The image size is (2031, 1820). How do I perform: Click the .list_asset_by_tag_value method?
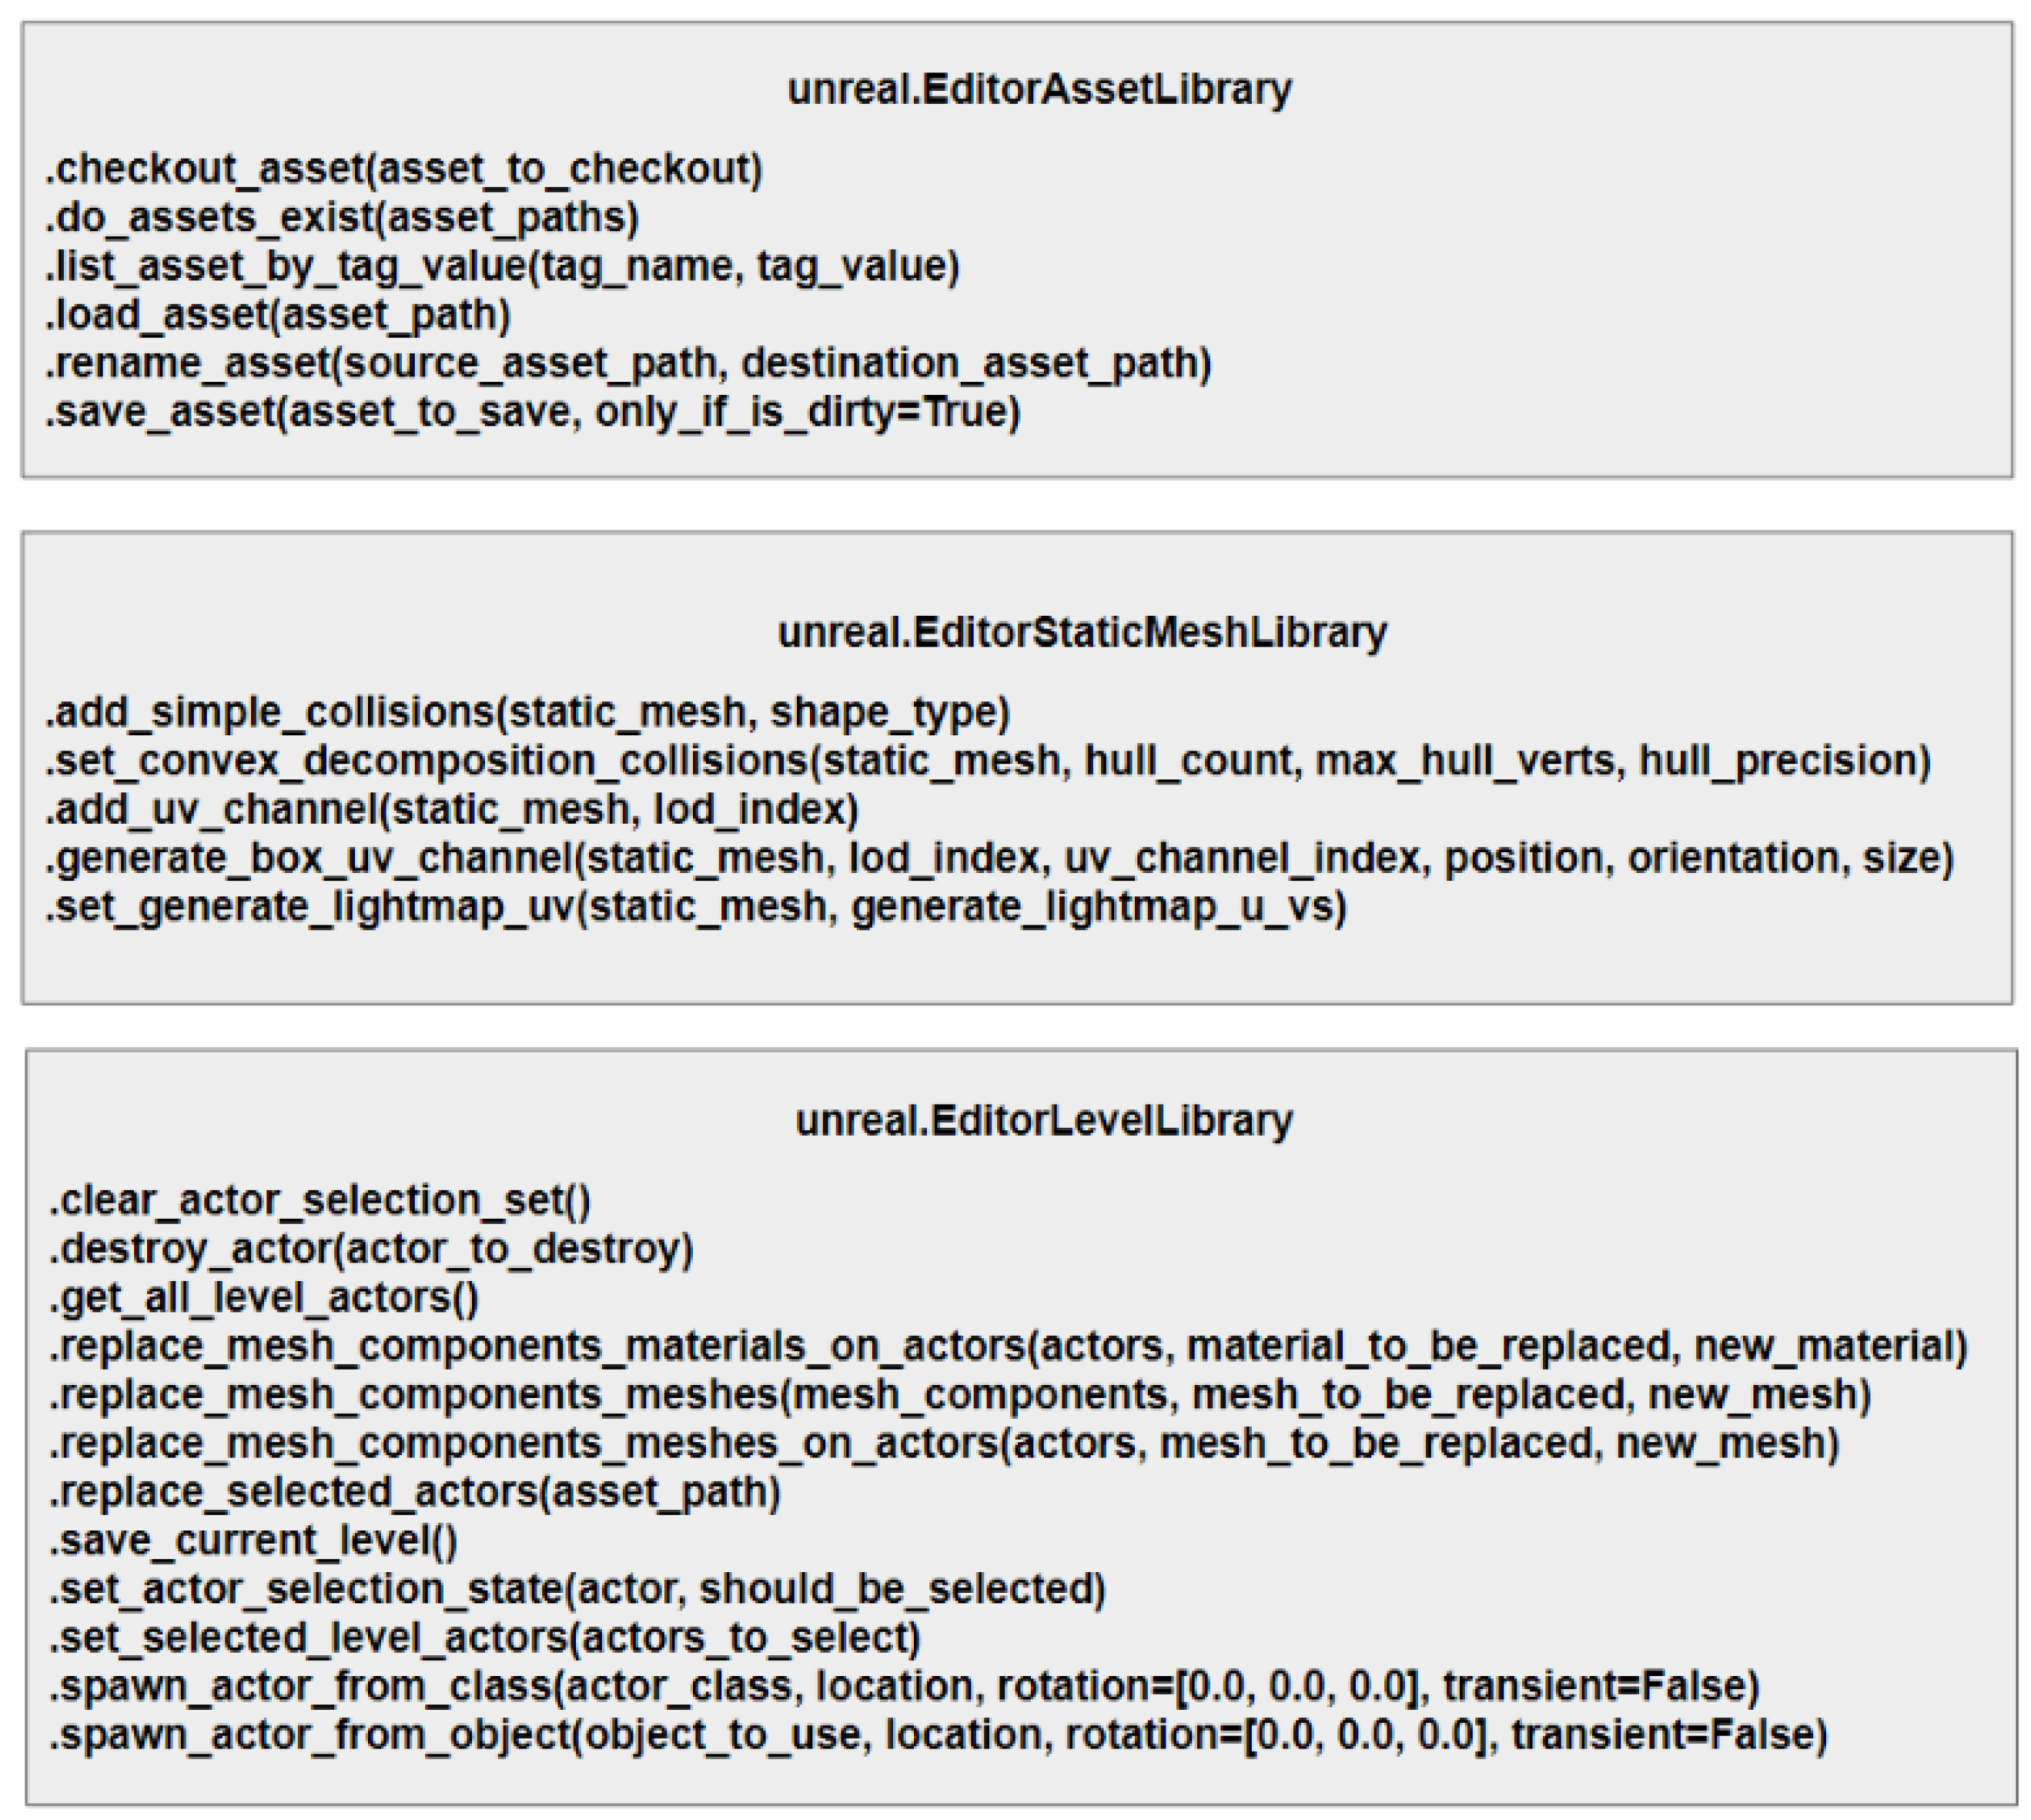(502, 266)
